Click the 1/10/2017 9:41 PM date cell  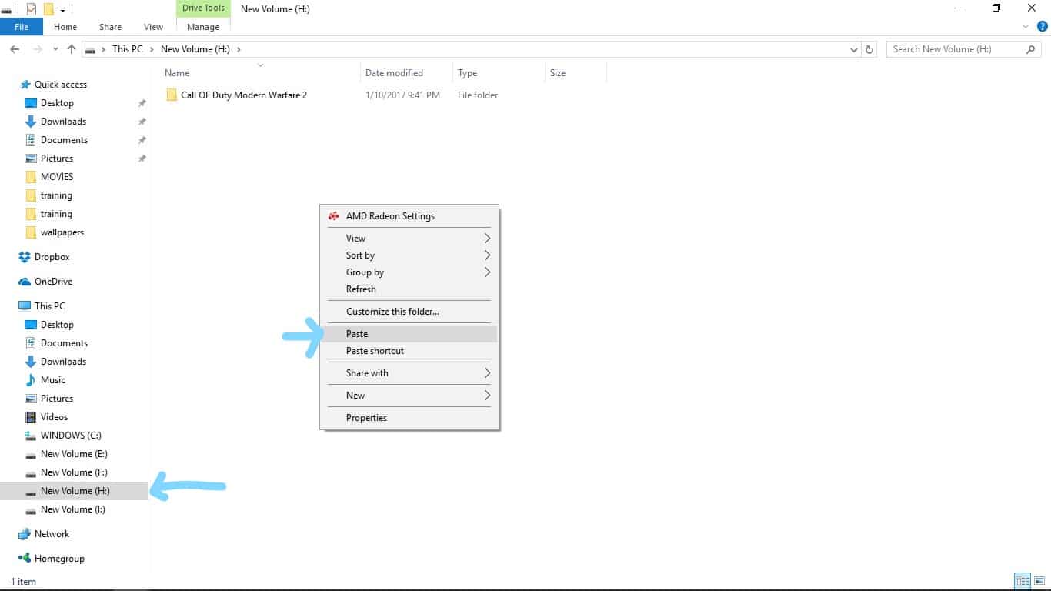pos(402,95)
